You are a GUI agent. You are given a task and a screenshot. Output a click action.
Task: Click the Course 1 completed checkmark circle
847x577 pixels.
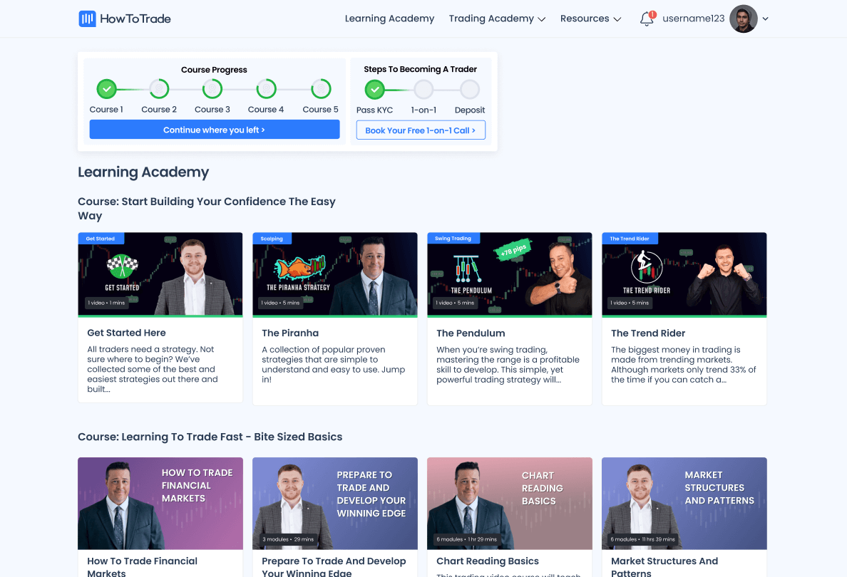pyautogui.click(x=106, y=89)
